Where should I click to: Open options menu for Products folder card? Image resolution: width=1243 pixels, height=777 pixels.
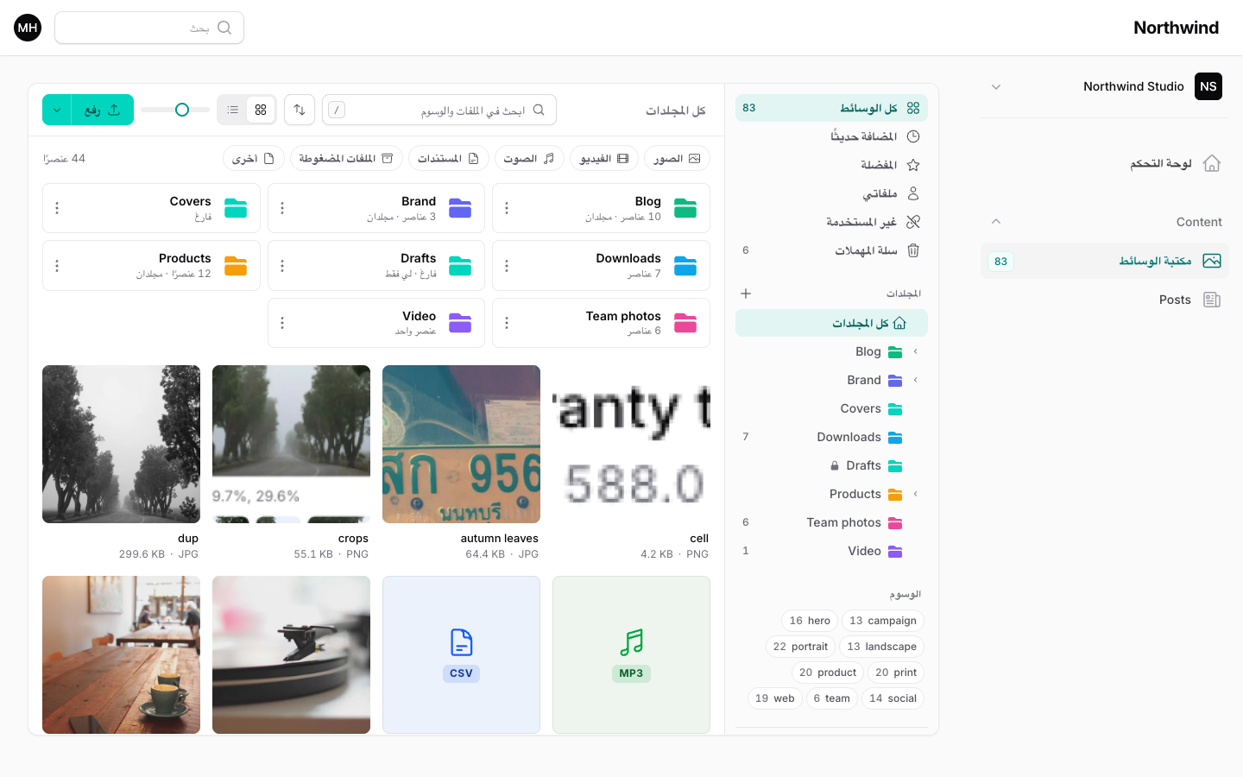57,266
